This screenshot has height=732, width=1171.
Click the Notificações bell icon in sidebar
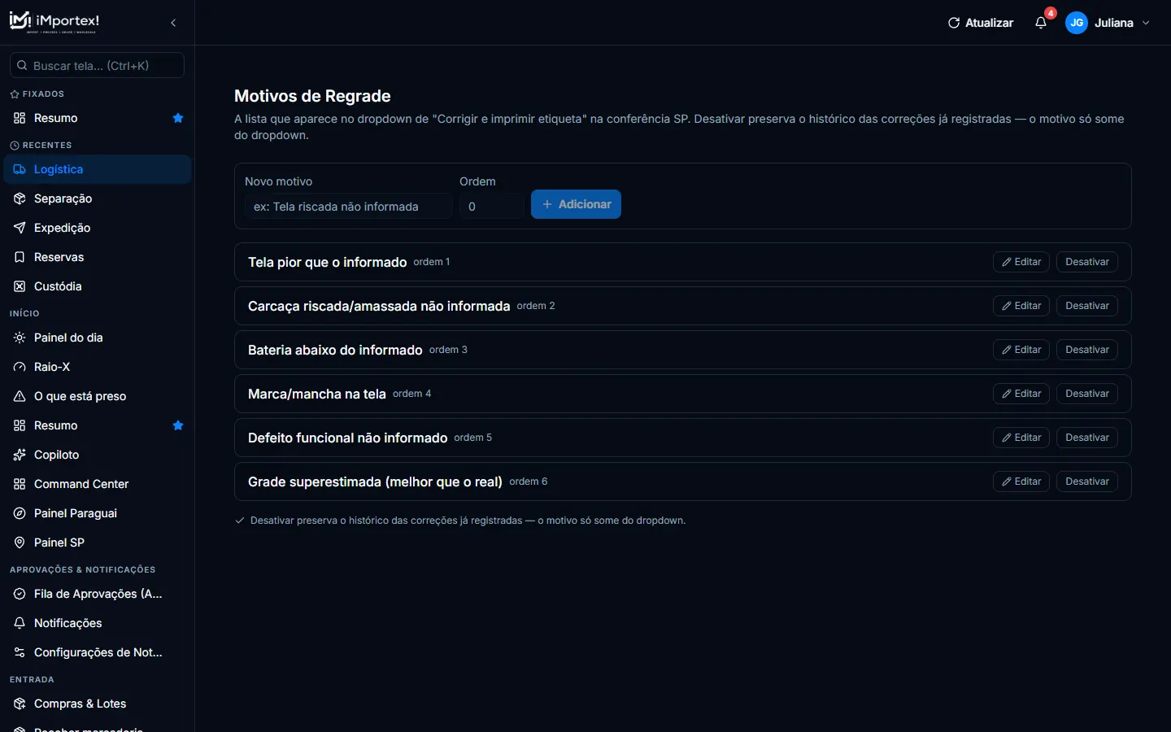[20, 623]
